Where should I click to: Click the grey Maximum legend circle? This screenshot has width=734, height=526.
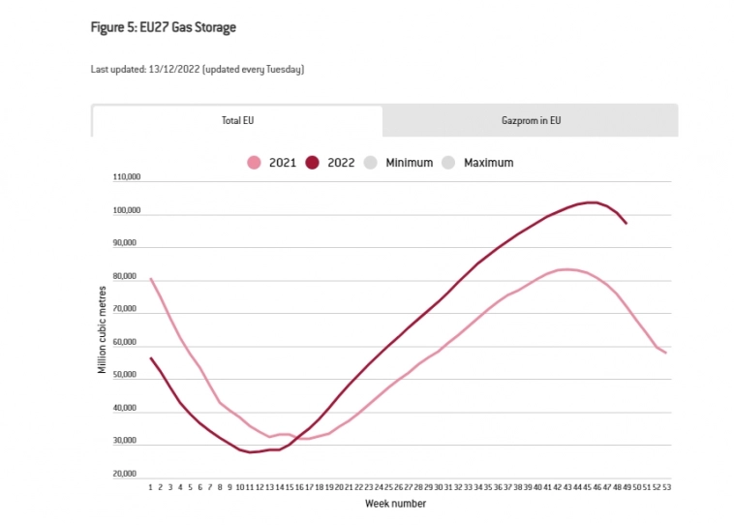tap(448, 163)
